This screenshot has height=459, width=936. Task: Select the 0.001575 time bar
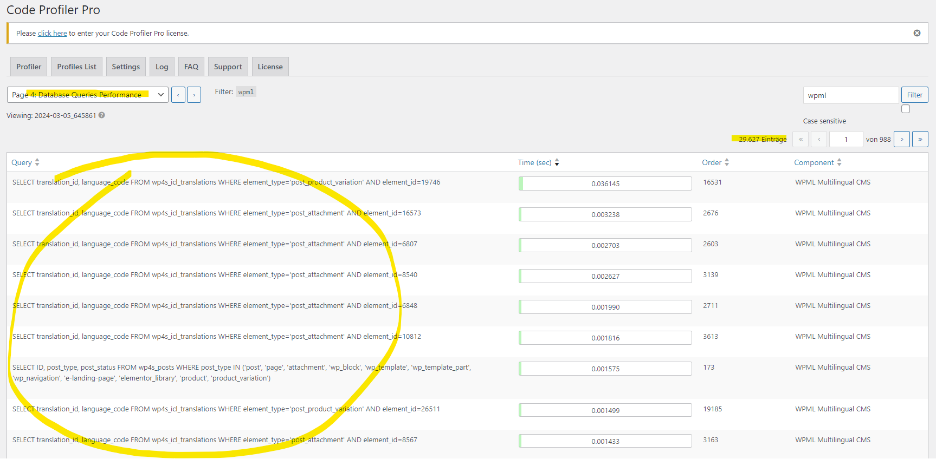[605, 369]
